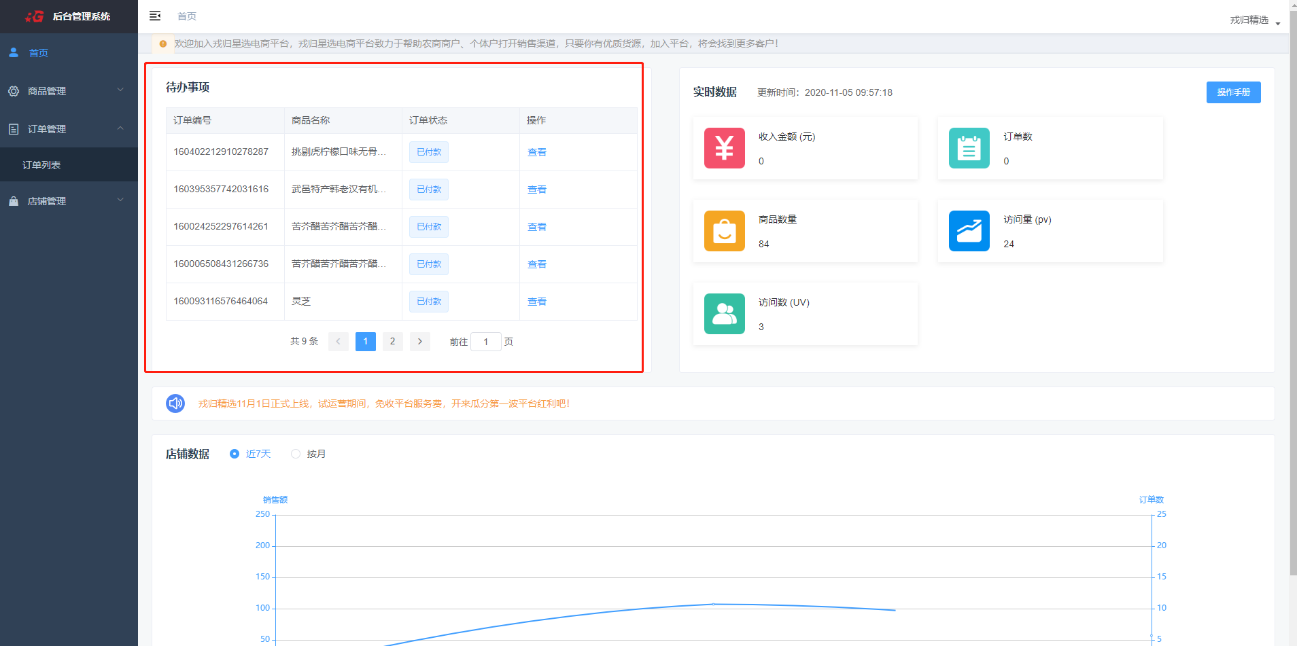Select the 按月 radio option
This screenshot has width=1297, height=646.
[296, 454]
